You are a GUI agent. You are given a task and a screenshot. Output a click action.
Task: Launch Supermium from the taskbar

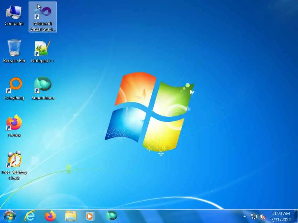111,216
